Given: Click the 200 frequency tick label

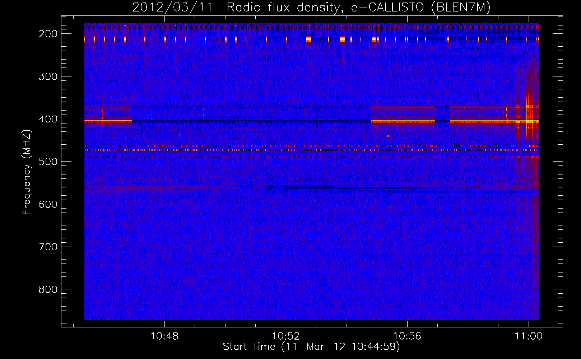Looking at the screenshot, I should tap(48, 34).
